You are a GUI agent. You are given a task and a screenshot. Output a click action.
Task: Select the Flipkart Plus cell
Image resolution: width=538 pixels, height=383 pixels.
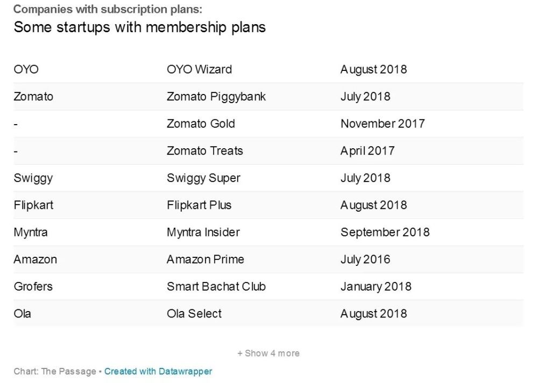(199, 205)
